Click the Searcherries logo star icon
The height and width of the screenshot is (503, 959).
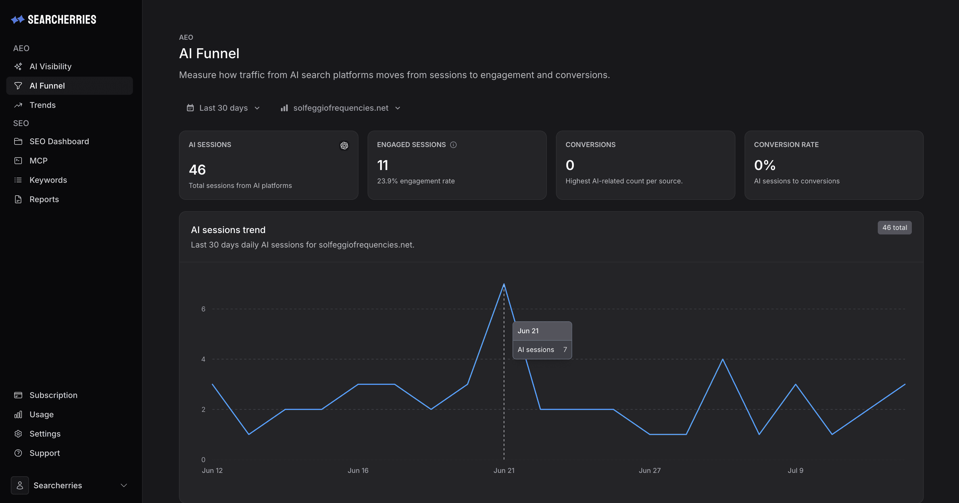click(x=18, y=19)
